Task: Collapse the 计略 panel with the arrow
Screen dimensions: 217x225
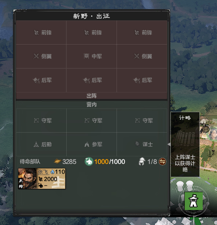Action: [169, 144]
